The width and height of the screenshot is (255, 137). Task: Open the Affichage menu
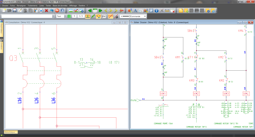tap(73, 6)
